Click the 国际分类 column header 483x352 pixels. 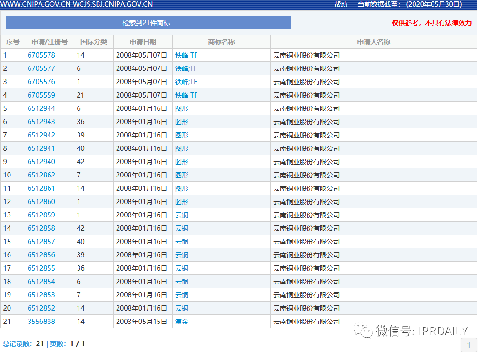(x=94, y=42)
